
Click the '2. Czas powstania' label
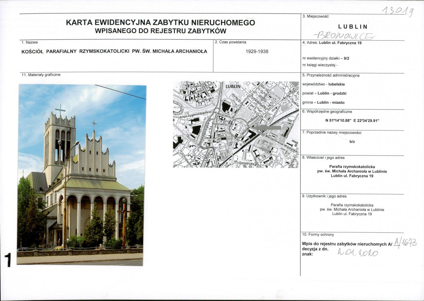coord(230,42)
